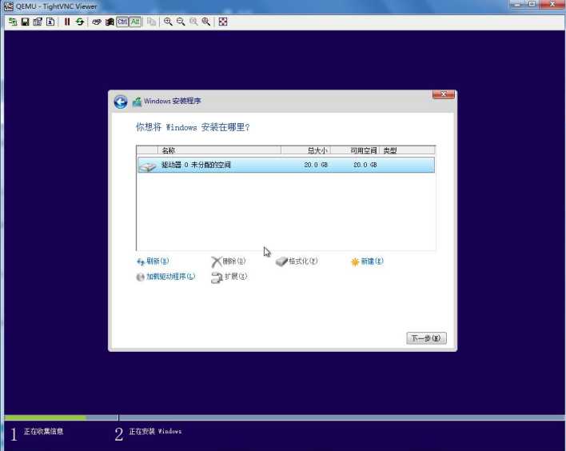Toggle the Alt key button

[135, 22]
